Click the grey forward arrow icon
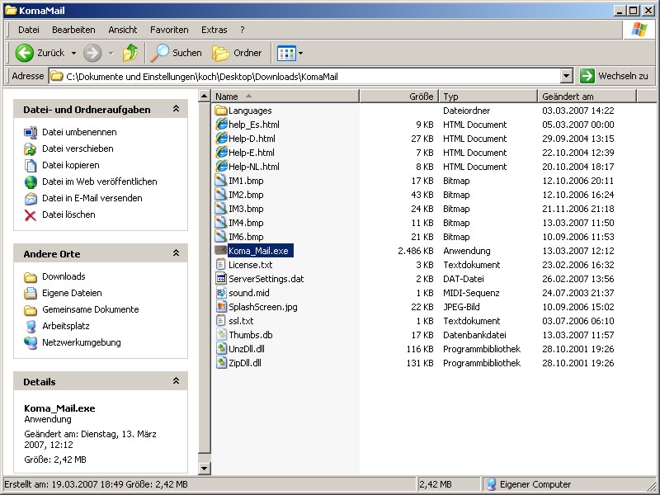The image size is (660, 495). point(92,53)
